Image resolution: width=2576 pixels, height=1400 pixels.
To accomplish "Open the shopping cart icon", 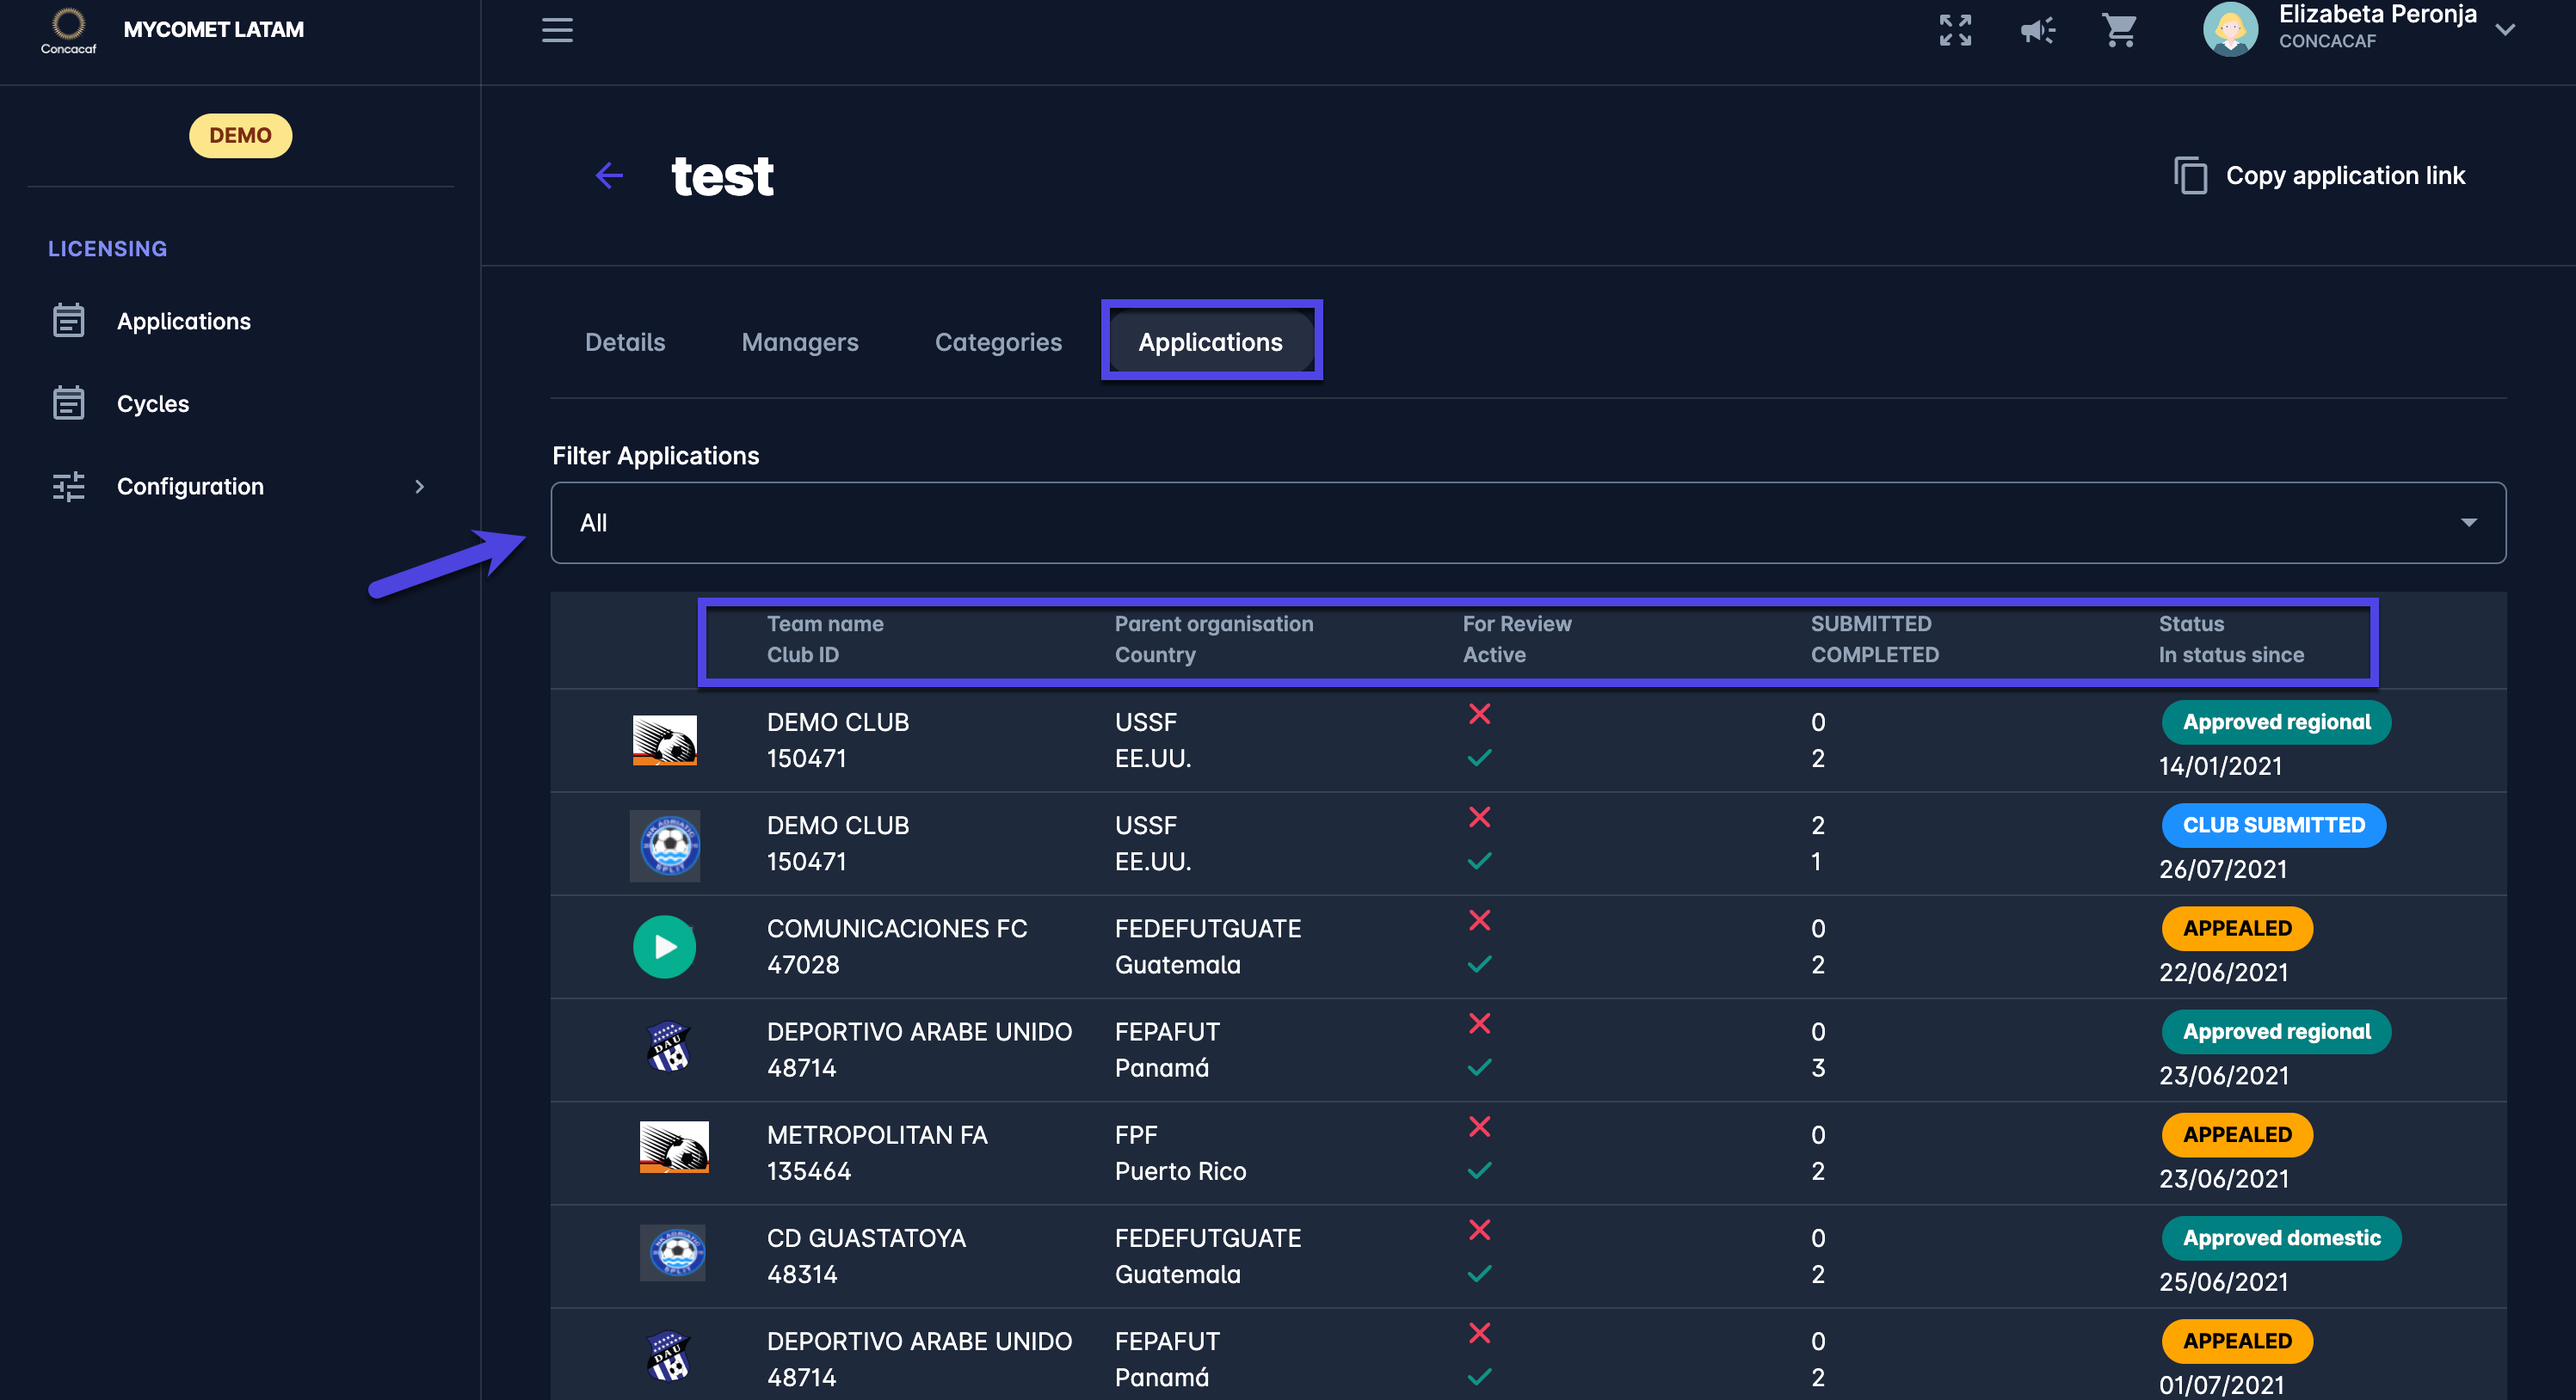I will (x=2119, y=30).
